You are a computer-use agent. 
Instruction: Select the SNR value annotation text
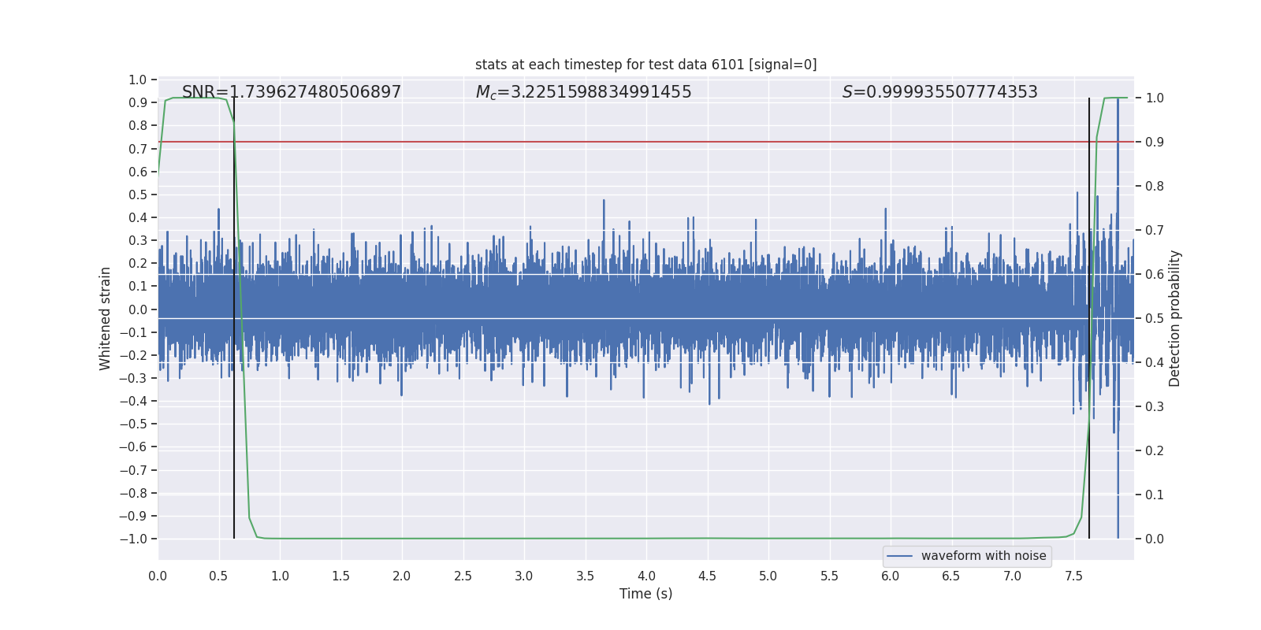[x=292, y=92]
